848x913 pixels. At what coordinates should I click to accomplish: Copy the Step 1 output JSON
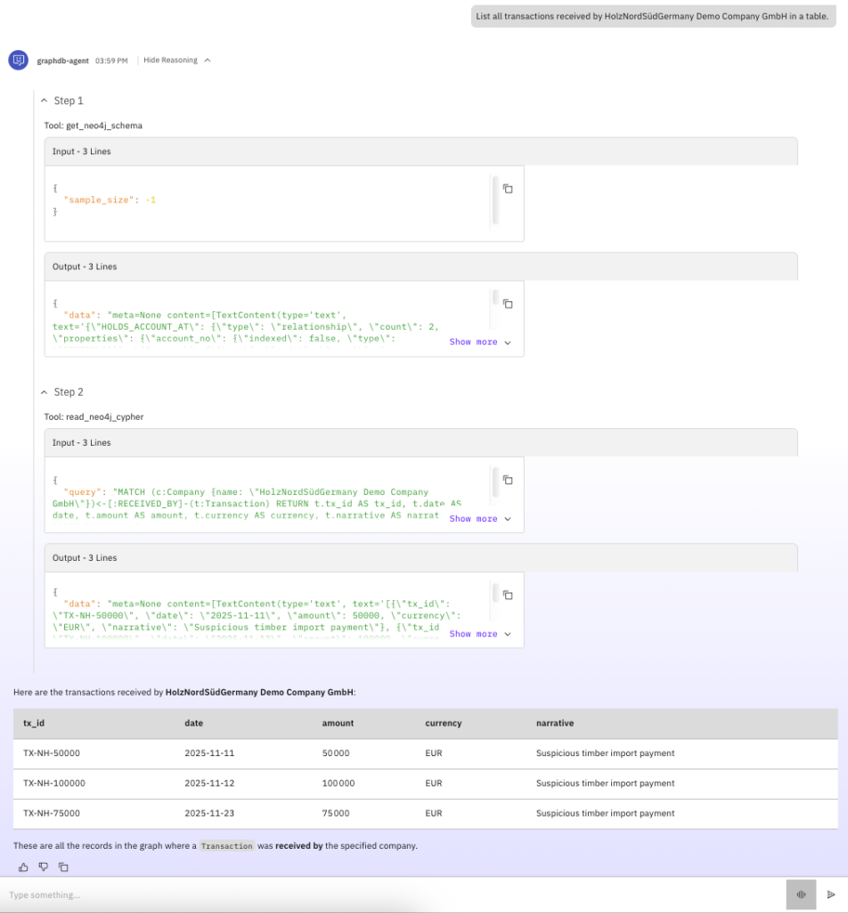click(x=508, y=304)
